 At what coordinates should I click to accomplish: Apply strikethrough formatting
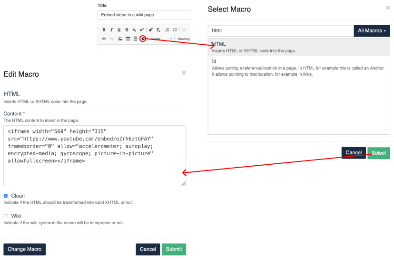127,30
